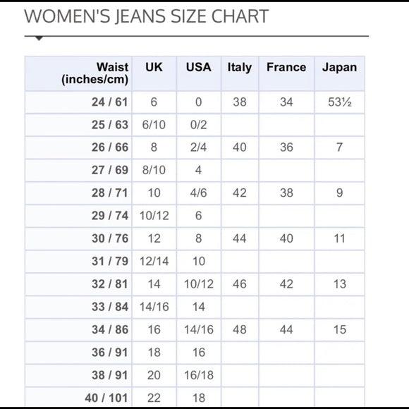Click the USA column header
Viewport: 409px width, 409px height.
(x=199, y=73)
